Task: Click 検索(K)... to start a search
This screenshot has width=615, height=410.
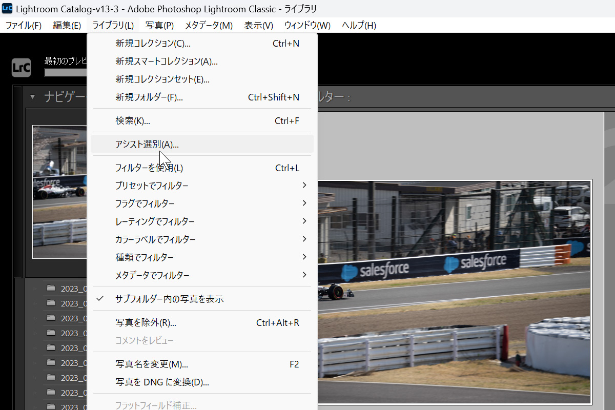Action: click(x=133, y=121)
